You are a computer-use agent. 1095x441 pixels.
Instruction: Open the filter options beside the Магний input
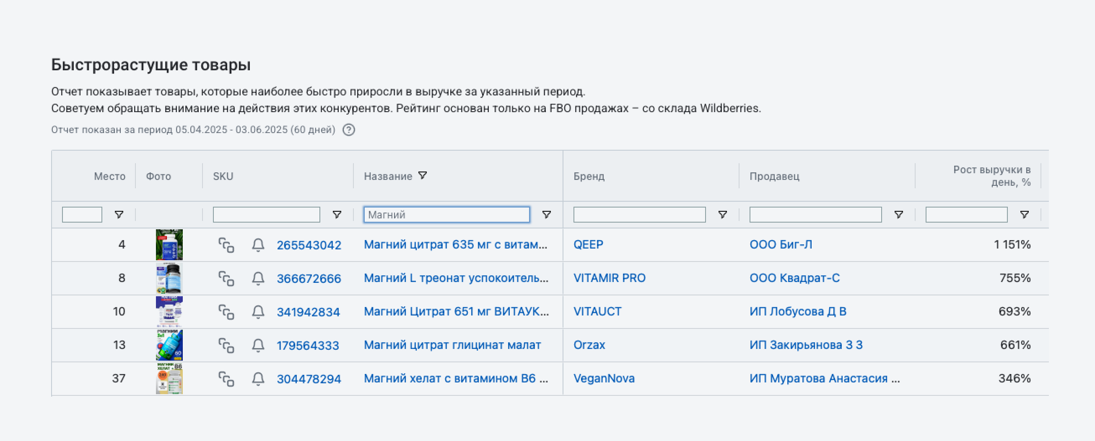(547, 215)
